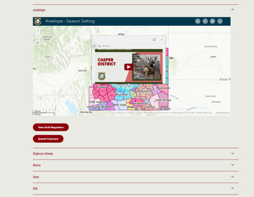
Task: Click hunt area 103 on map
Action: tap(156, 92)
